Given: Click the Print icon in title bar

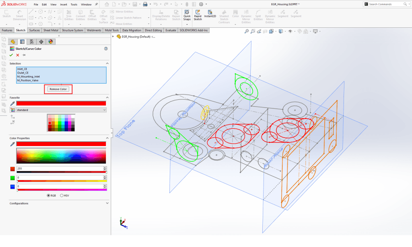Looking at the screenshot, I should click(145, 4).
